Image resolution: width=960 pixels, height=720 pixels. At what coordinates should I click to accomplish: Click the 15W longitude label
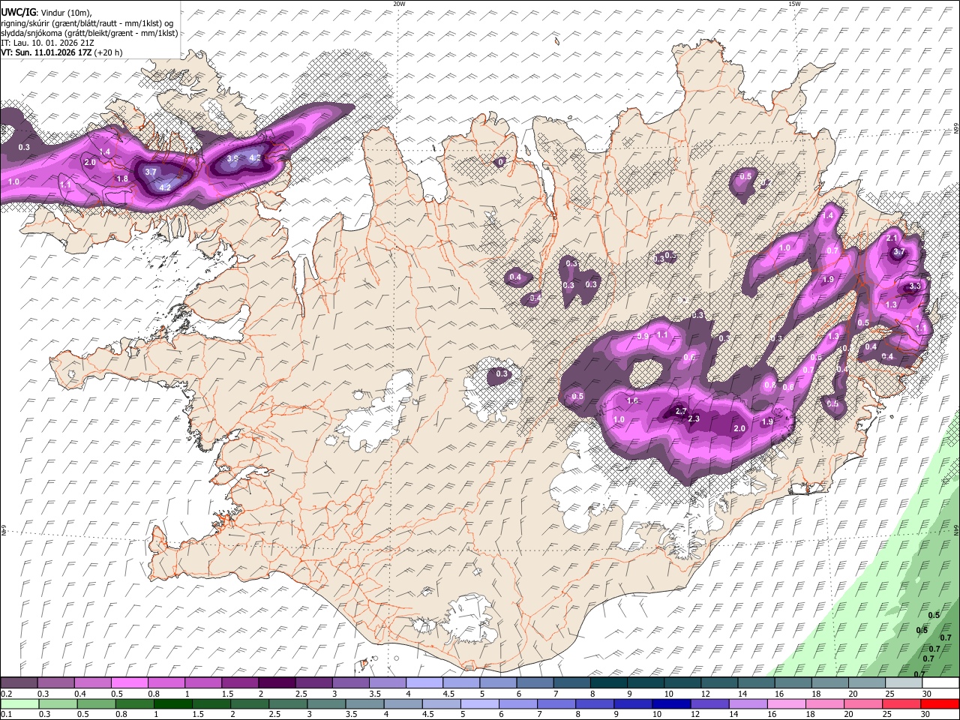794,4
